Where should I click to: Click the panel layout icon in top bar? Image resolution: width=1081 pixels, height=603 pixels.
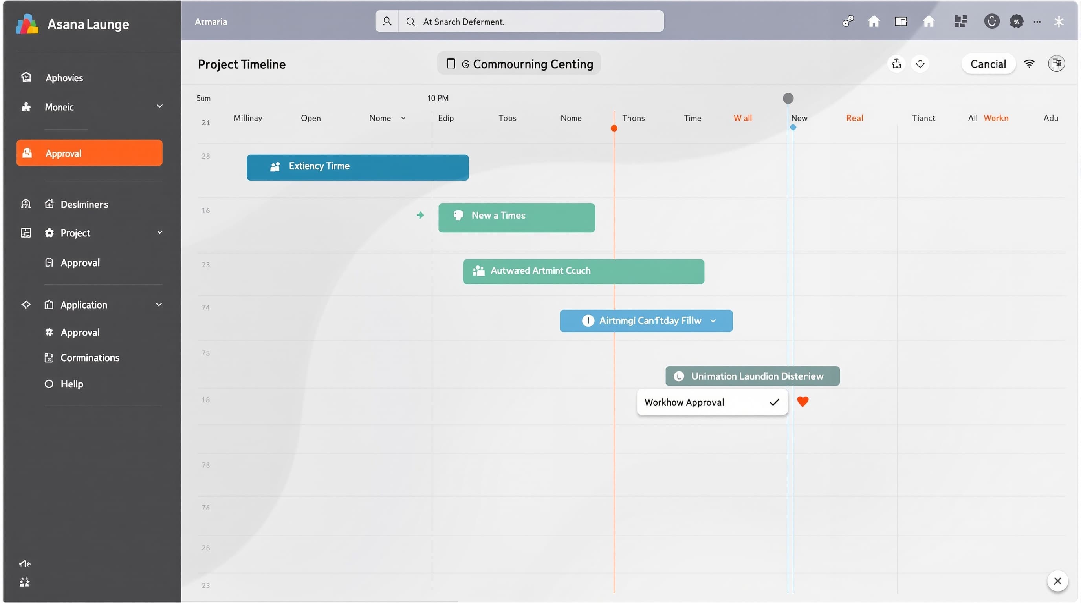pyautogui.click(x=901, y=21)
